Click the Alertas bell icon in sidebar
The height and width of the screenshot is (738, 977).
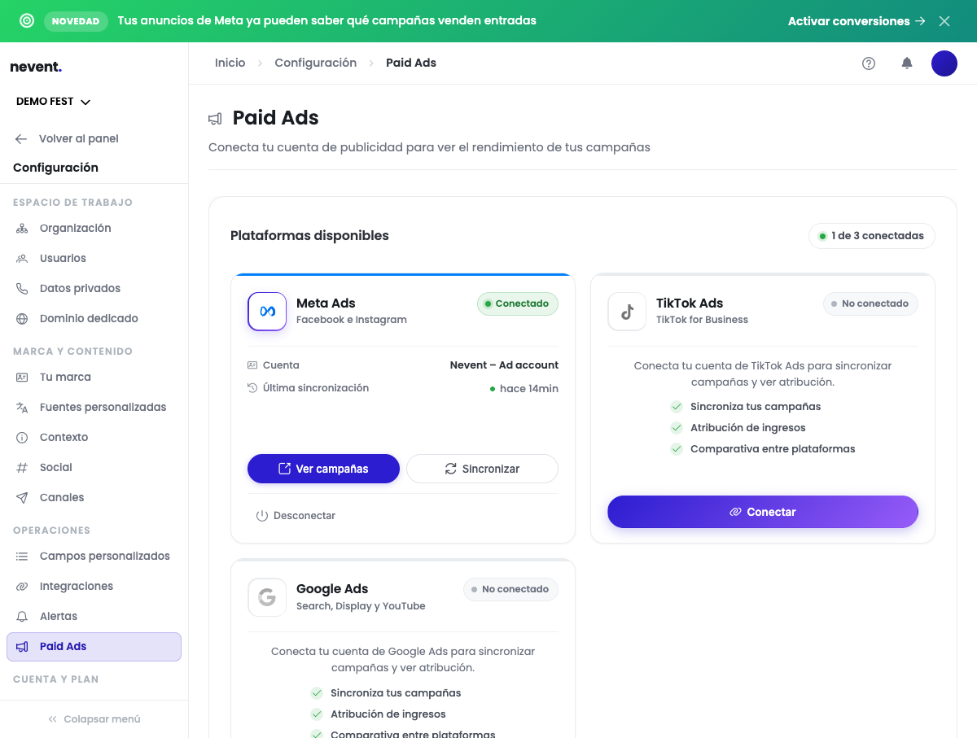point(23,617)
